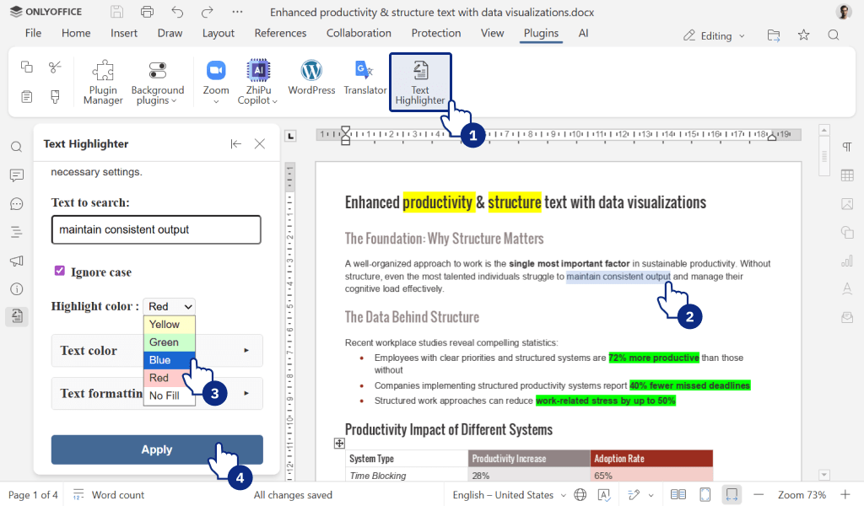Show chart settings in the right sidebar

[x=847, y=261]
